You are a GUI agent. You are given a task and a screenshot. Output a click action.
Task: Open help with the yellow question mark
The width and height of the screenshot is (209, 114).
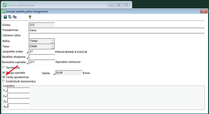pyautogui.click(x=30, y=17)
